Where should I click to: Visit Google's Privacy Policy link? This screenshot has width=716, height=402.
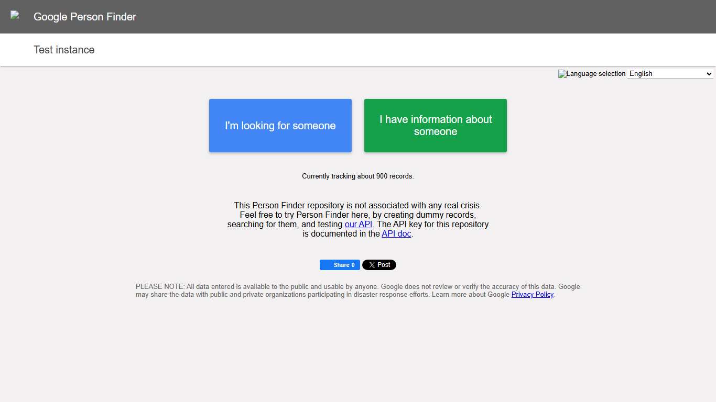[x=532, y=294]
